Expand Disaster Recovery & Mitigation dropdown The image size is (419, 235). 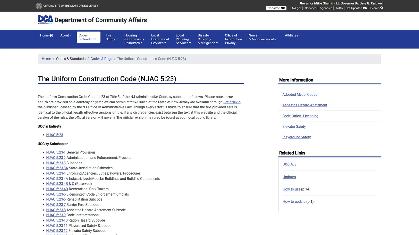click(208, 39)
